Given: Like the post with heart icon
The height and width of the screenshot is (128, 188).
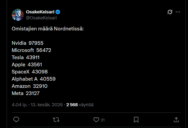Looking at the screenshot, I should 96,120.
